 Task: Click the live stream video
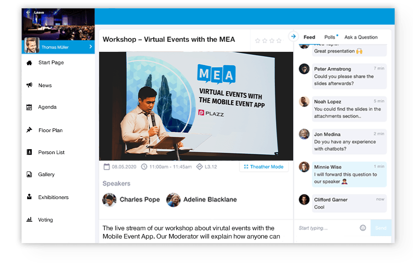click(x=196, y=106)
